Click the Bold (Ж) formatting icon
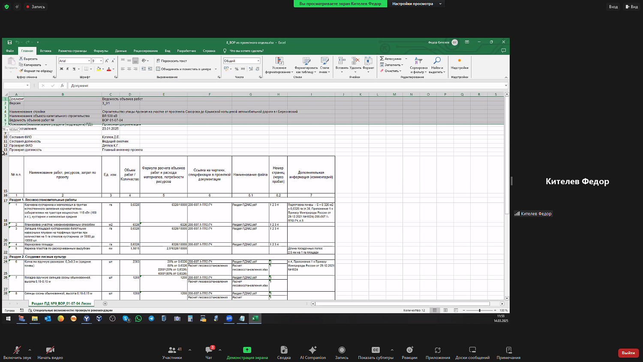 (x=61, y=69)
